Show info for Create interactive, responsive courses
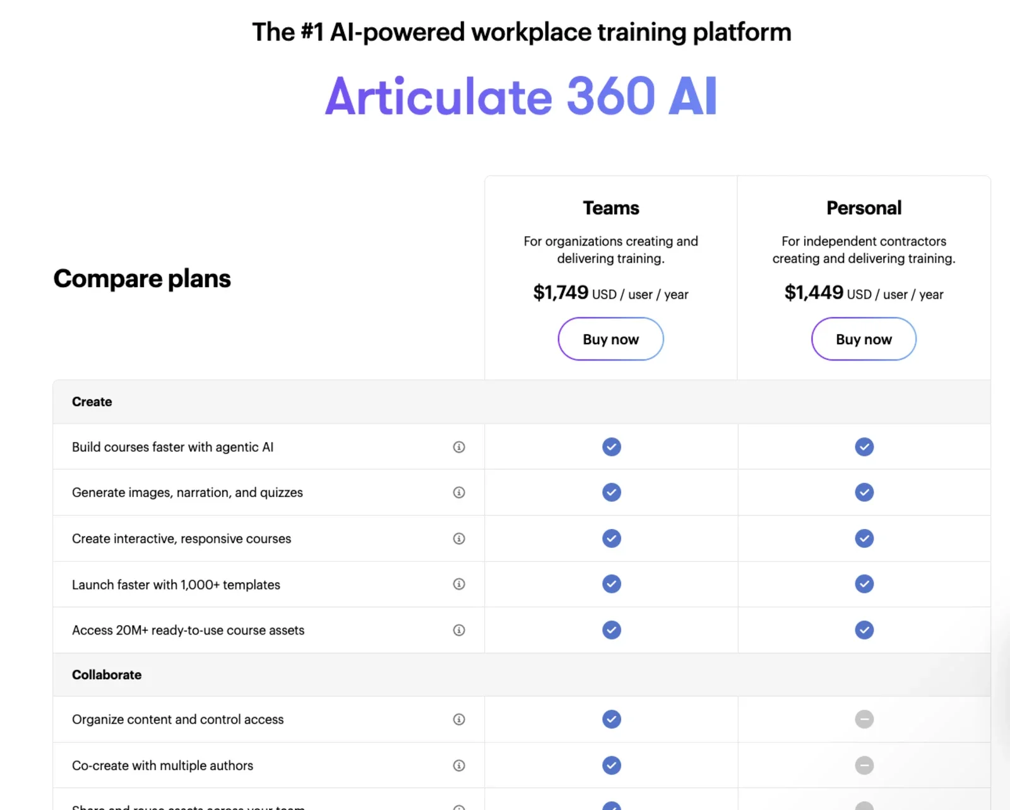This screenshot has width=1010, height=810. [459, 539]
